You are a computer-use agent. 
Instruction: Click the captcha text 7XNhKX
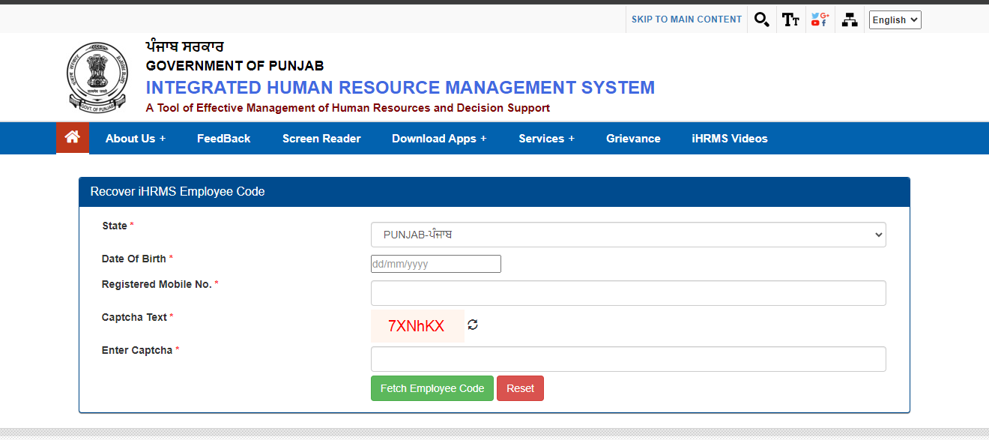pos(417,326)
